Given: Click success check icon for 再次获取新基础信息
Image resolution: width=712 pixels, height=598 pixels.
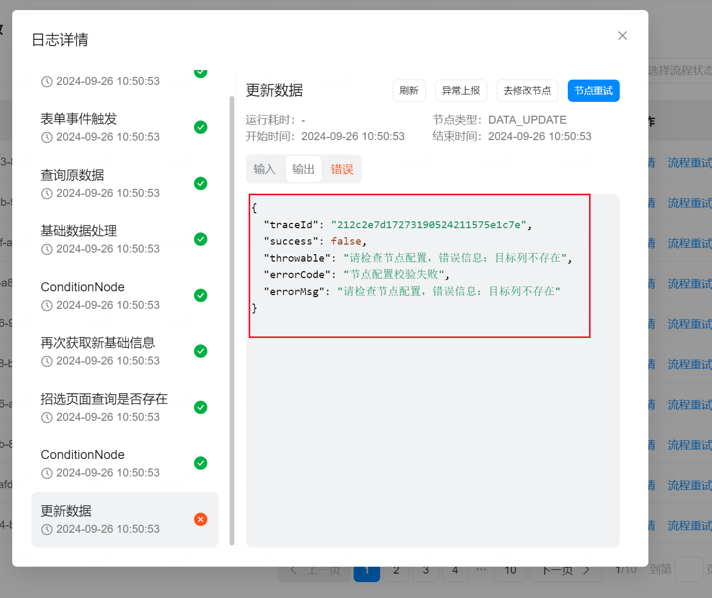Looking at the screenshot, I should coord(200,351).
